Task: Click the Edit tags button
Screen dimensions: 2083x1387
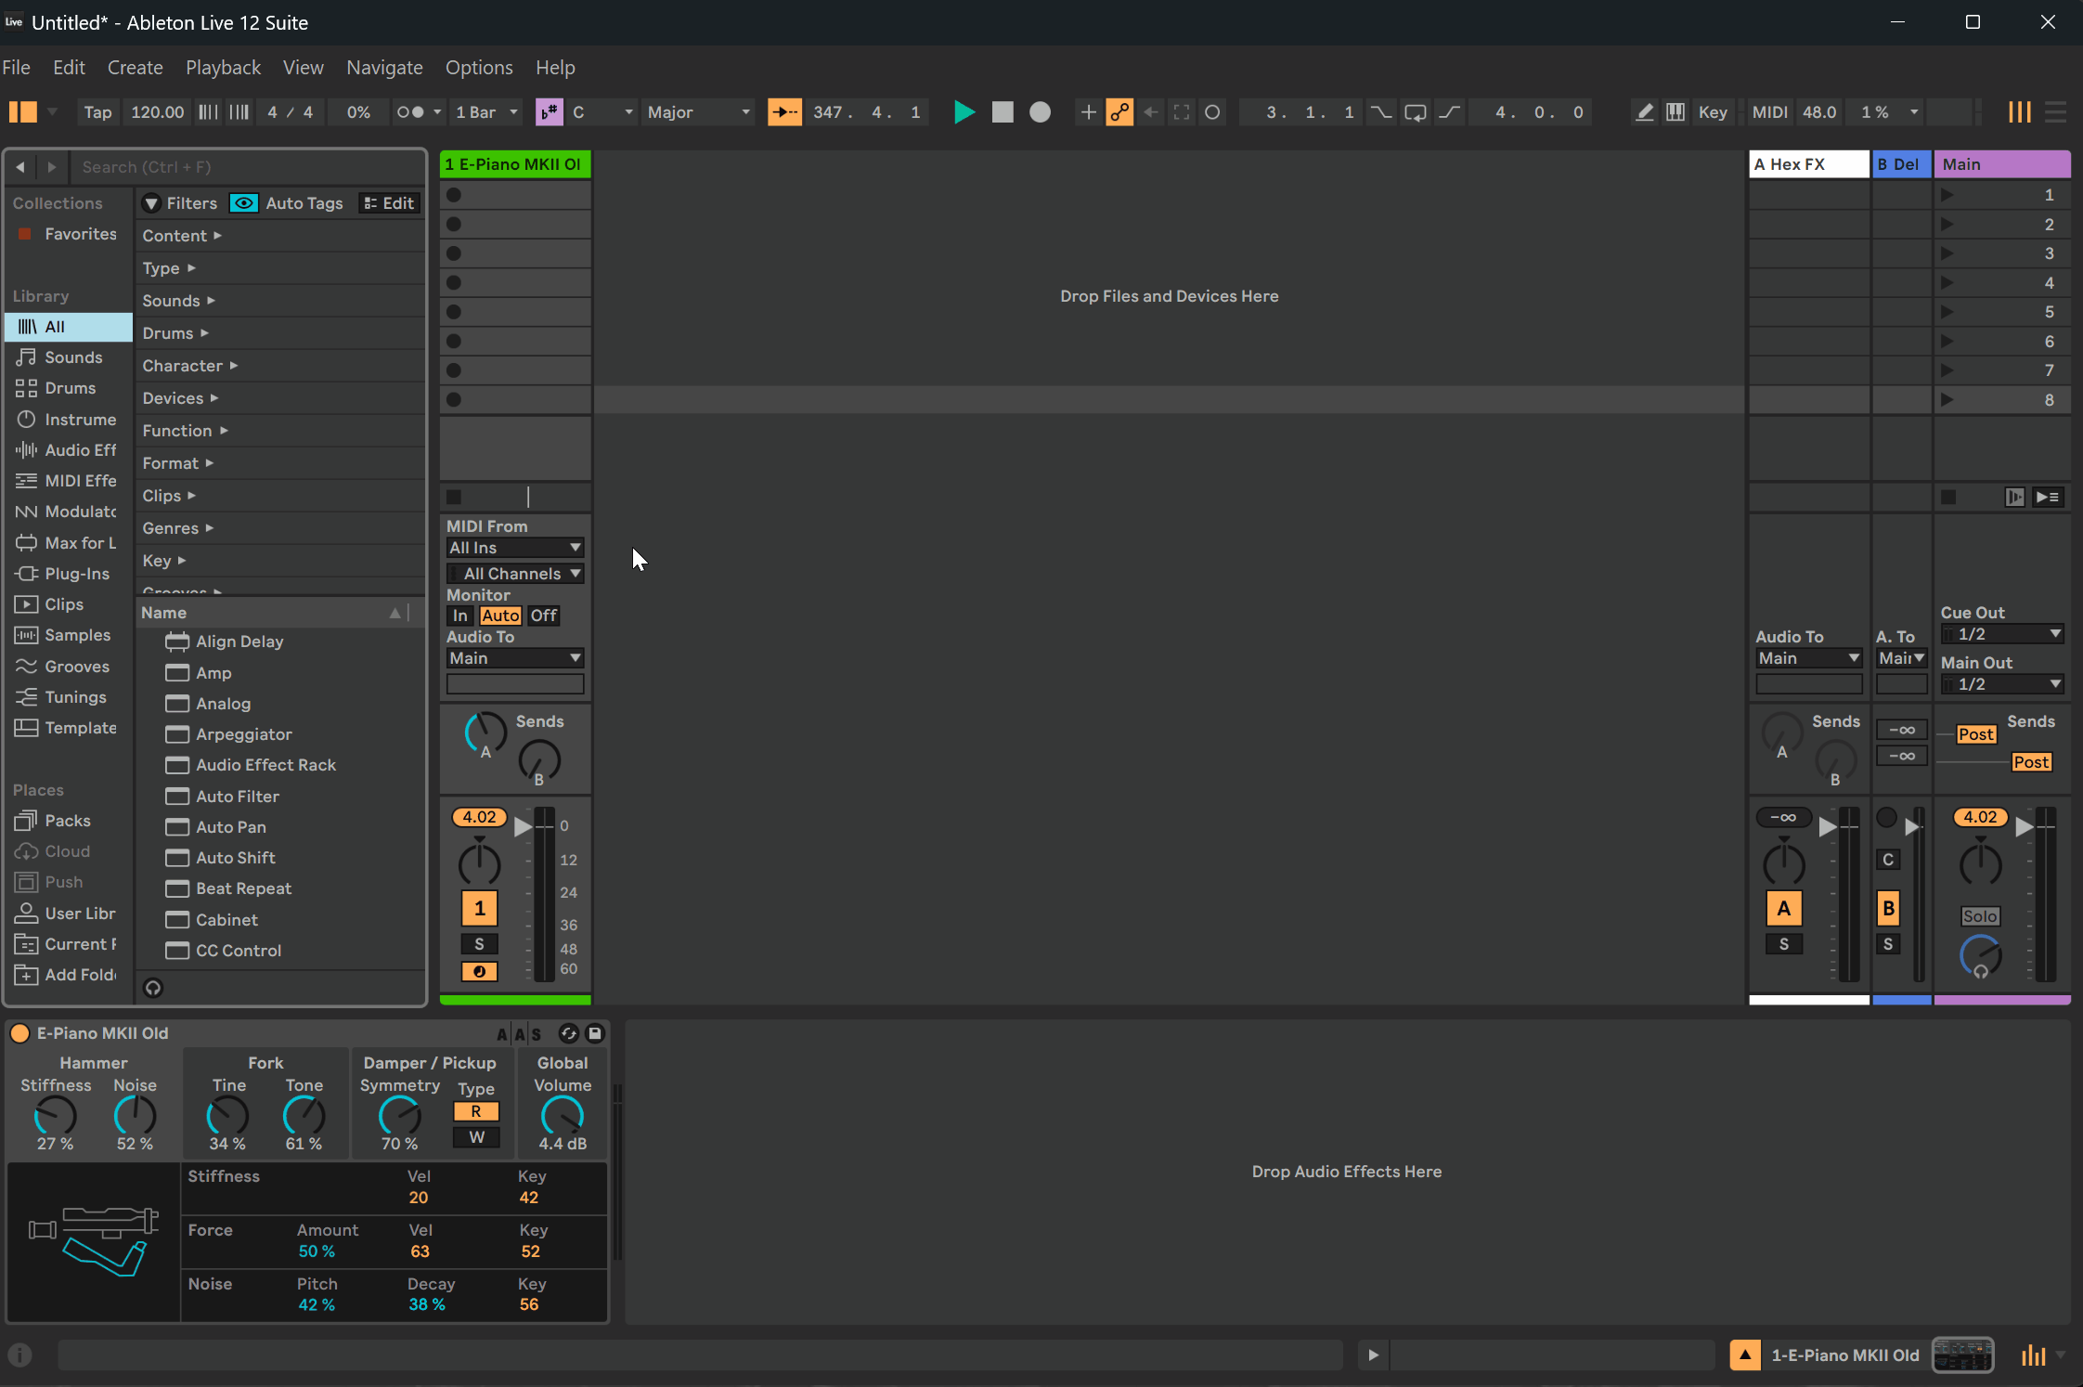Action: pyautogui.click(x=389, y=203)
